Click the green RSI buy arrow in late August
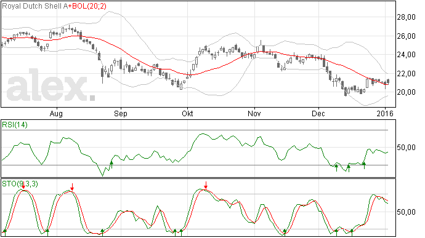The height and width of the screenshot is (238, 425). point(111,165)
